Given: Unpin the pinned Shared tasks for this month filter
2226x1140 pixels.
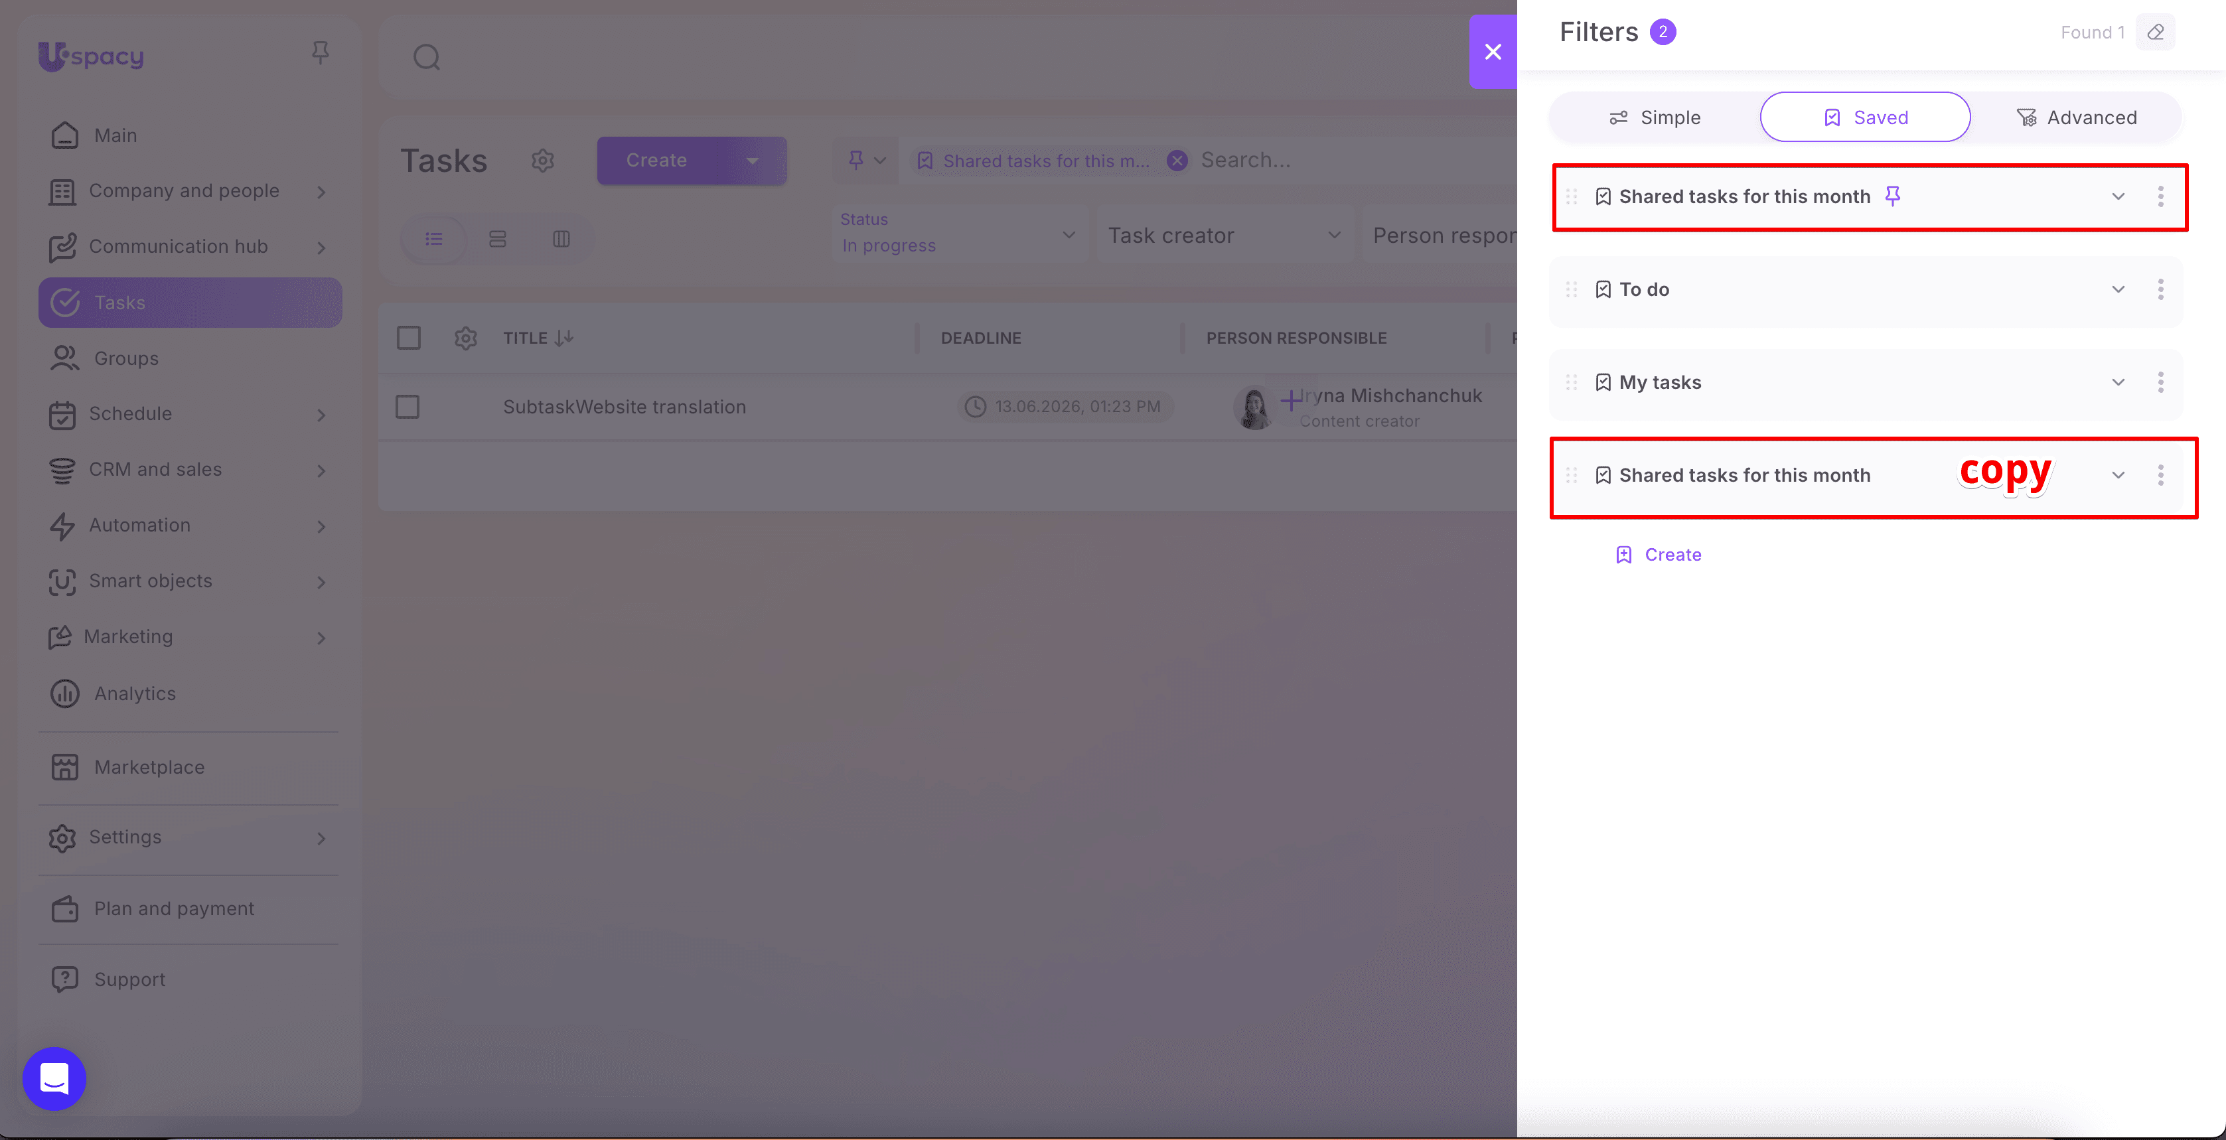Looking at the screenshot, I should [x=1892, y=196].
